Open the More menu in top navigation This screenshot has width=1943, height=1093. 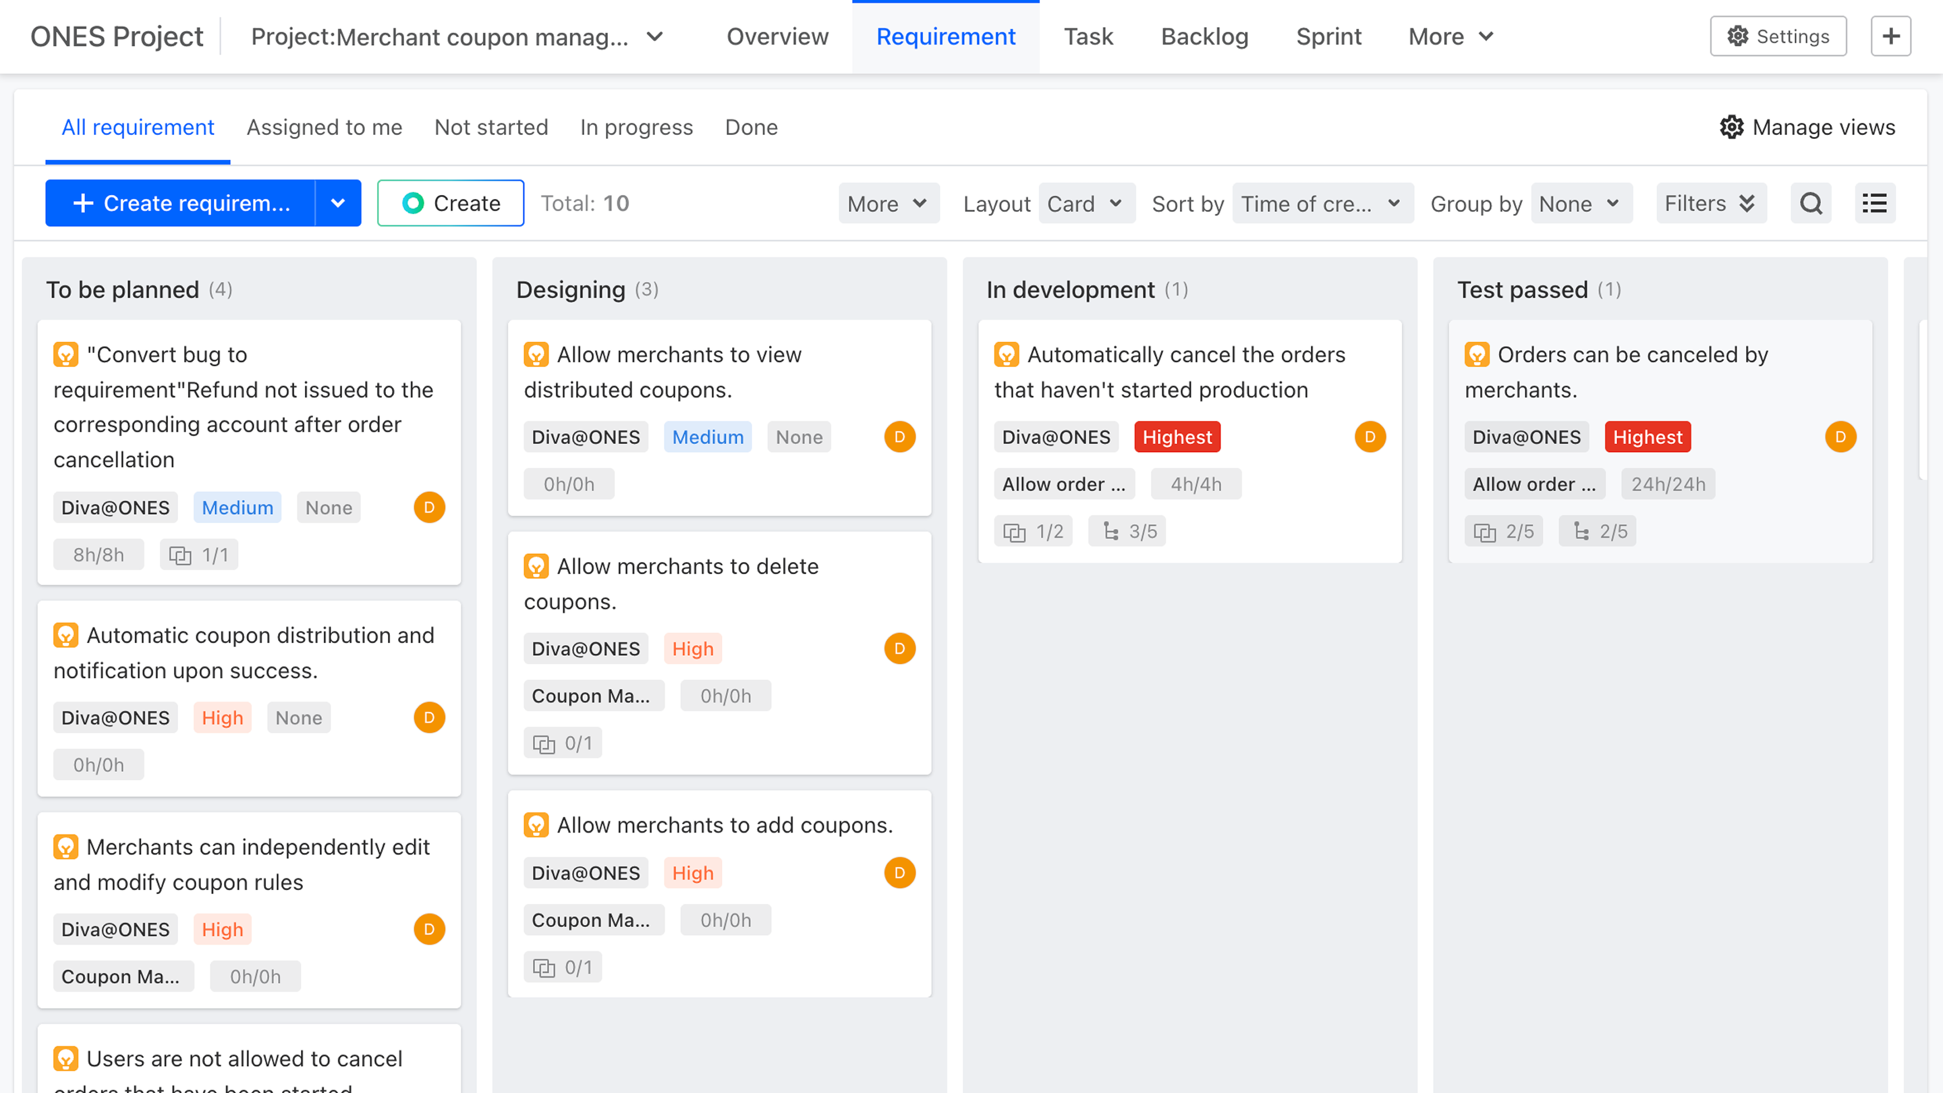tap(1449, 36)
